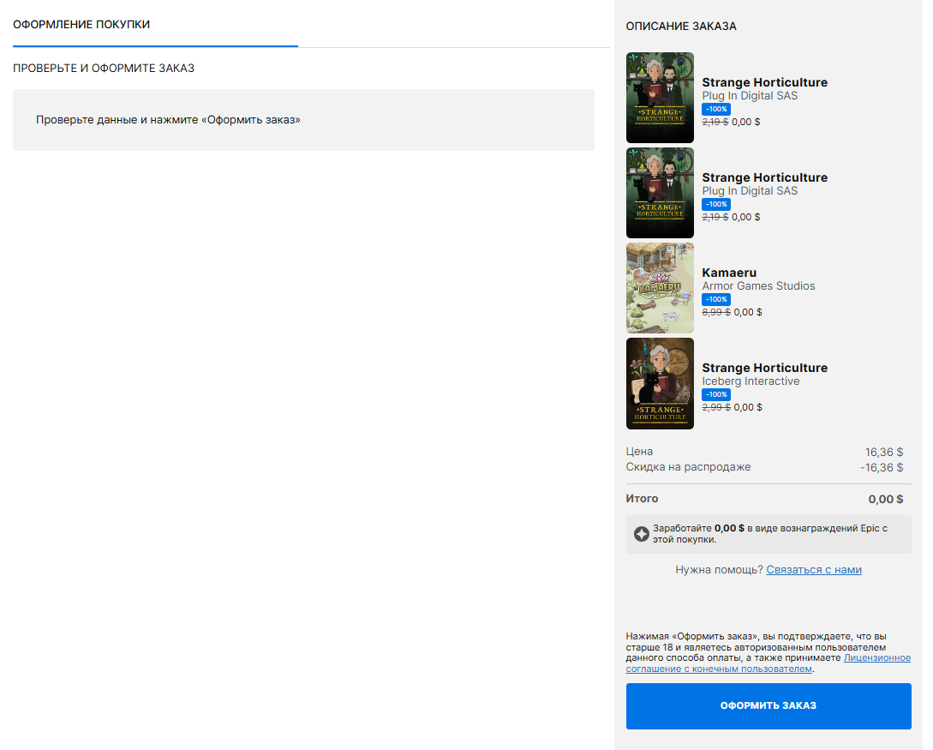Click the Kamaeru game title
The height and width of the screenshot is (750, 933).
[729, 273]
